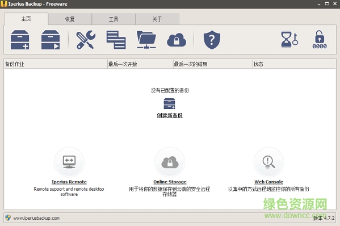Open the 关于 tab
340x226 pixels.
click(x=157, y=19)
